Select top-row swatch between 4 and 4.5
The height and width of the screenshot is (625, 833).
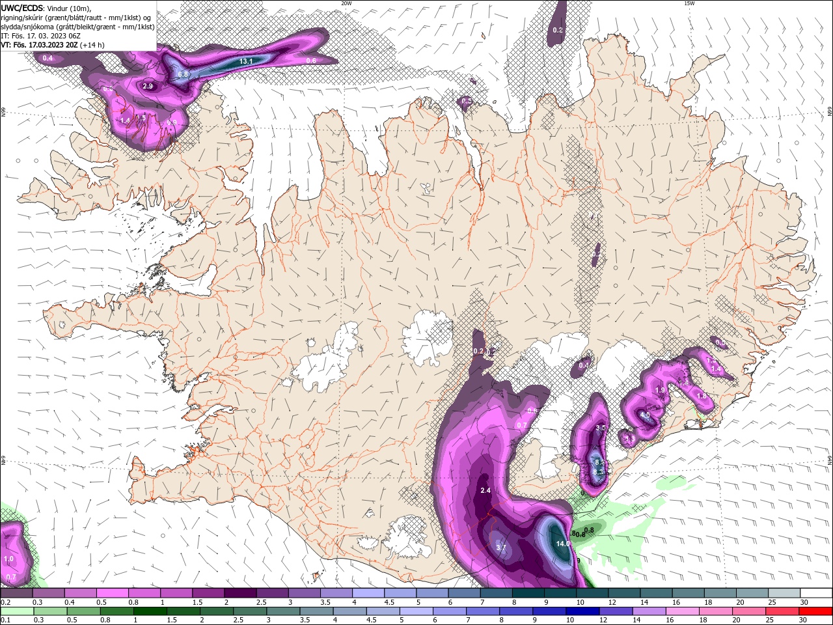click(x=368, y=593)
